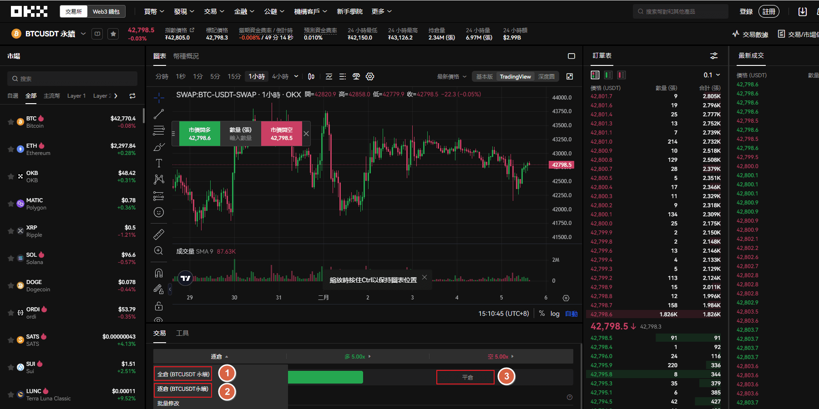Open the 金融 dropdown menu
Screen dimensions: 819x409
244,11
